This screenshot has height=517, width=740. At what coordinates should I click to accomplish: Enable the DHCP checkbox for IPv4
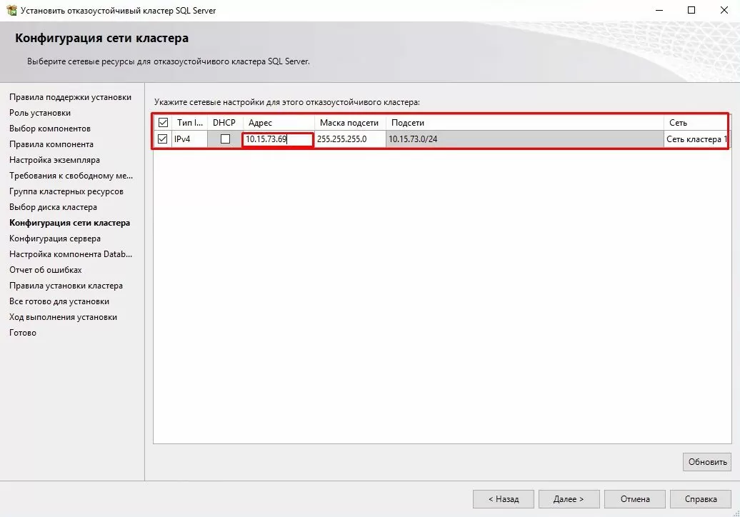pos(226,139)
